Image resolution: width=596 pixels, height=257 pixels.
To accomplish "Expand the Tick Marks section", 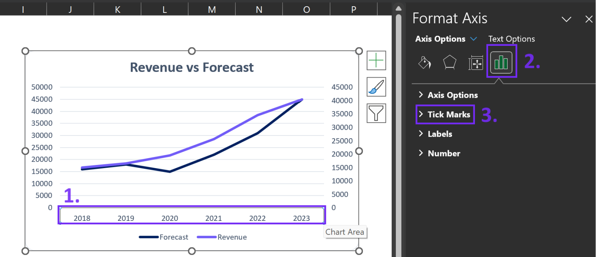I will tap(445, 114).
